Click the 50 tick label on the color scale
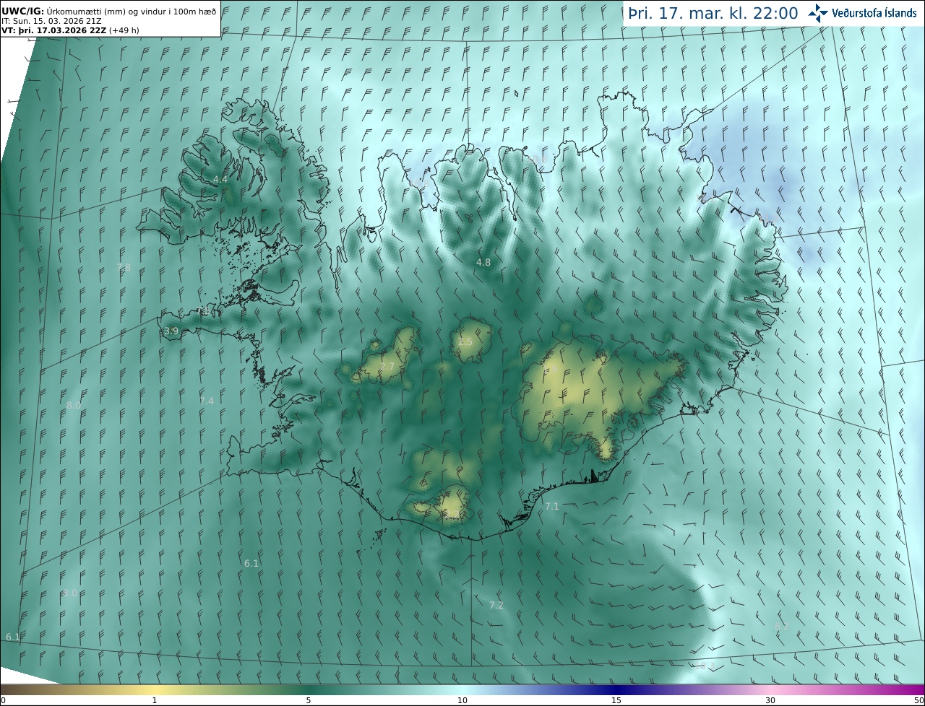 [x=918, y=700]
